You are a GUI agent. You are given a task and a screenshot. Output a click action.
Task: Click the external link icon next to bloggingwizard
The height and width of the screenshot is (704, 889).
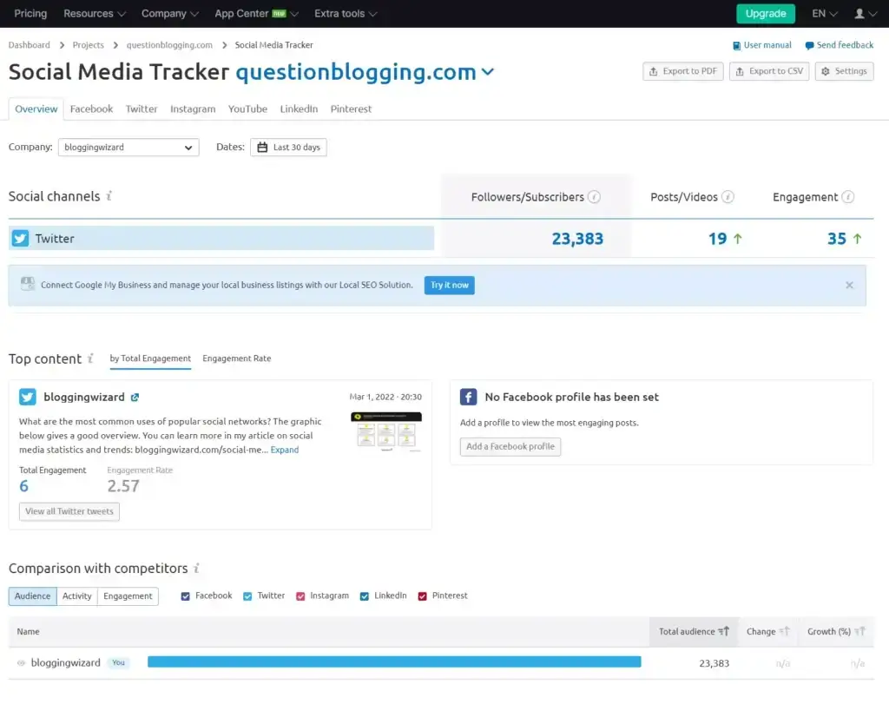[133, 397]
